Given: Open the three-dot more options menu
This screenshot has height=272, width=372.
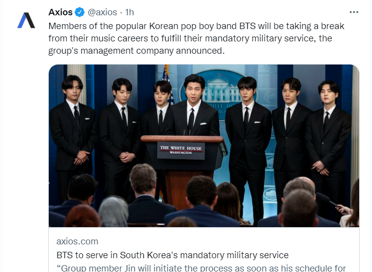Looking at the screenshot, I should click(x=354, y=12).
